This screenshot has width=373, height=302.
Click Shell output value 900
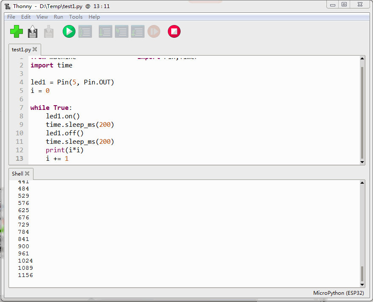[x=24, y=246]
